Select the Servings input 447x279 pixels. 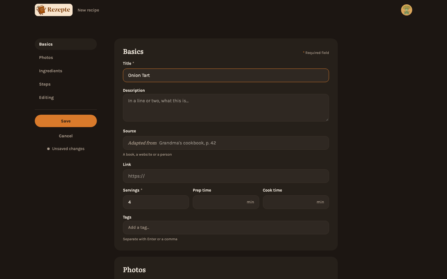tap(156, 202)
